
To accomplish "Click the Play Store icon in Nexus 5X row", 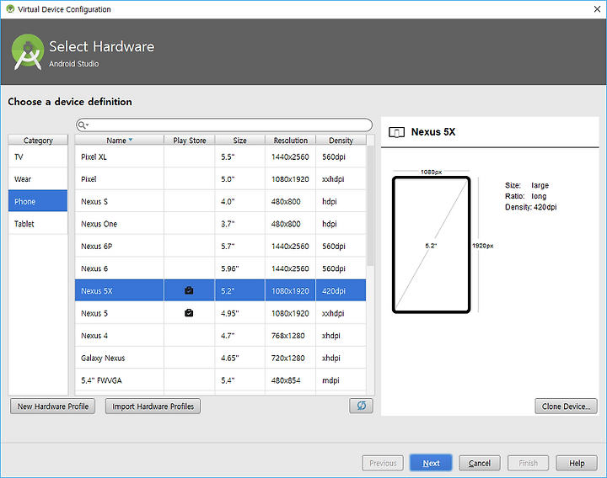I will pyautogui.click(x=189, y=290).
